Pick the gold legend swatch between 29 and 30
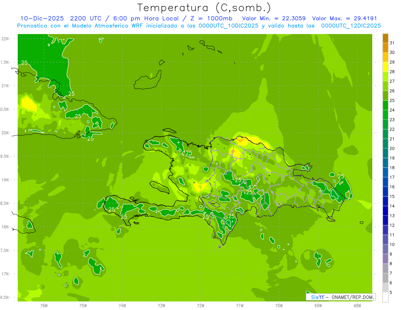 click(385, 57)
